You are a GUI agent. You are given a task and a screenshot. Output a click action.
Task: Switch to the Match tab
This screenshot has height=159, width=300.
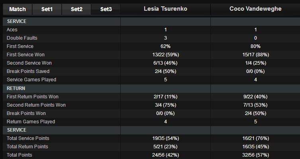tap(17, 9)
